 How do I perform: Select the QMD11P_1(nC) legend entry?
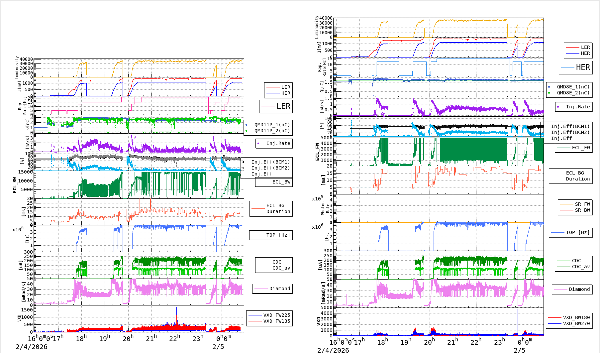point(272,125)
